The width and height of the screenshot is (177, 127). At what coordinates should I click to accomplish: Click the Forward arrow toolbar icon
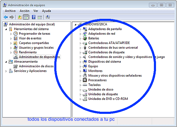tap(12, 17)
